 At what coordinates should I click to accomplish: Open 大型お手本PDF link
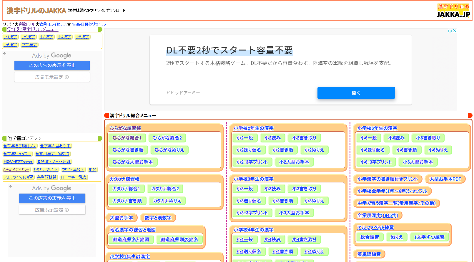coord(445,179)
